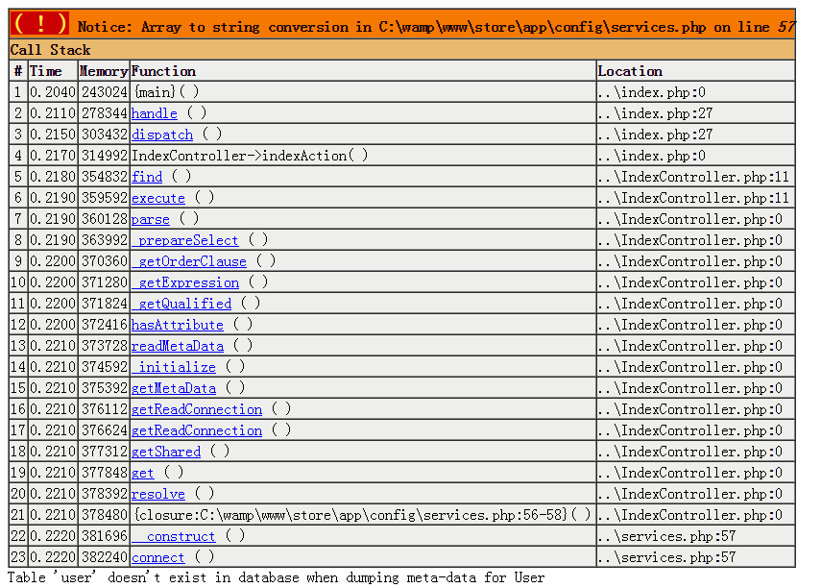Click the parse function link

click(150, 219)
